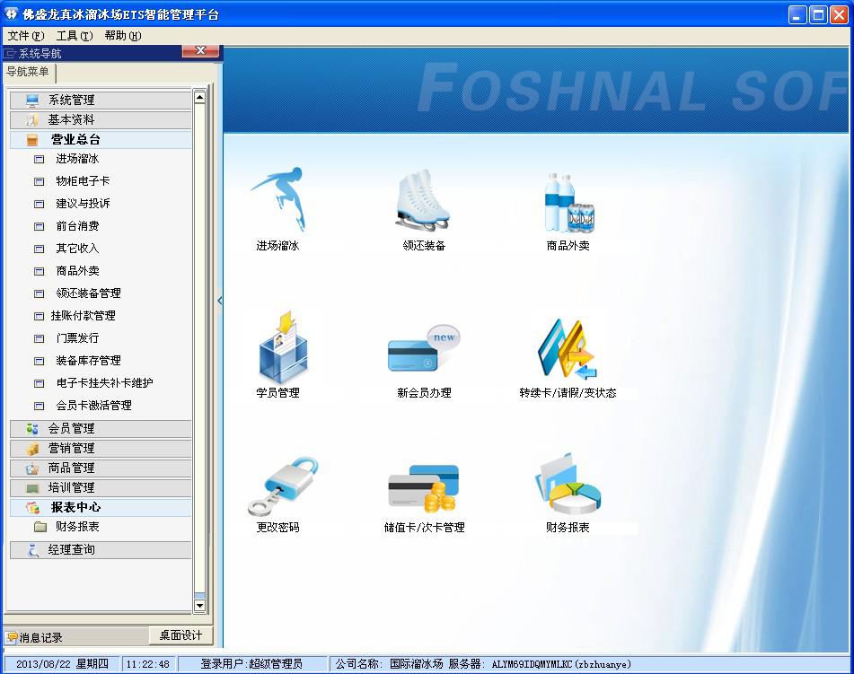Image resolution: width=854 pixels, height=674 pixels.
Task: Open the 转续卡/请假/变状态 cards icon
Action: [x=567, y=349]
